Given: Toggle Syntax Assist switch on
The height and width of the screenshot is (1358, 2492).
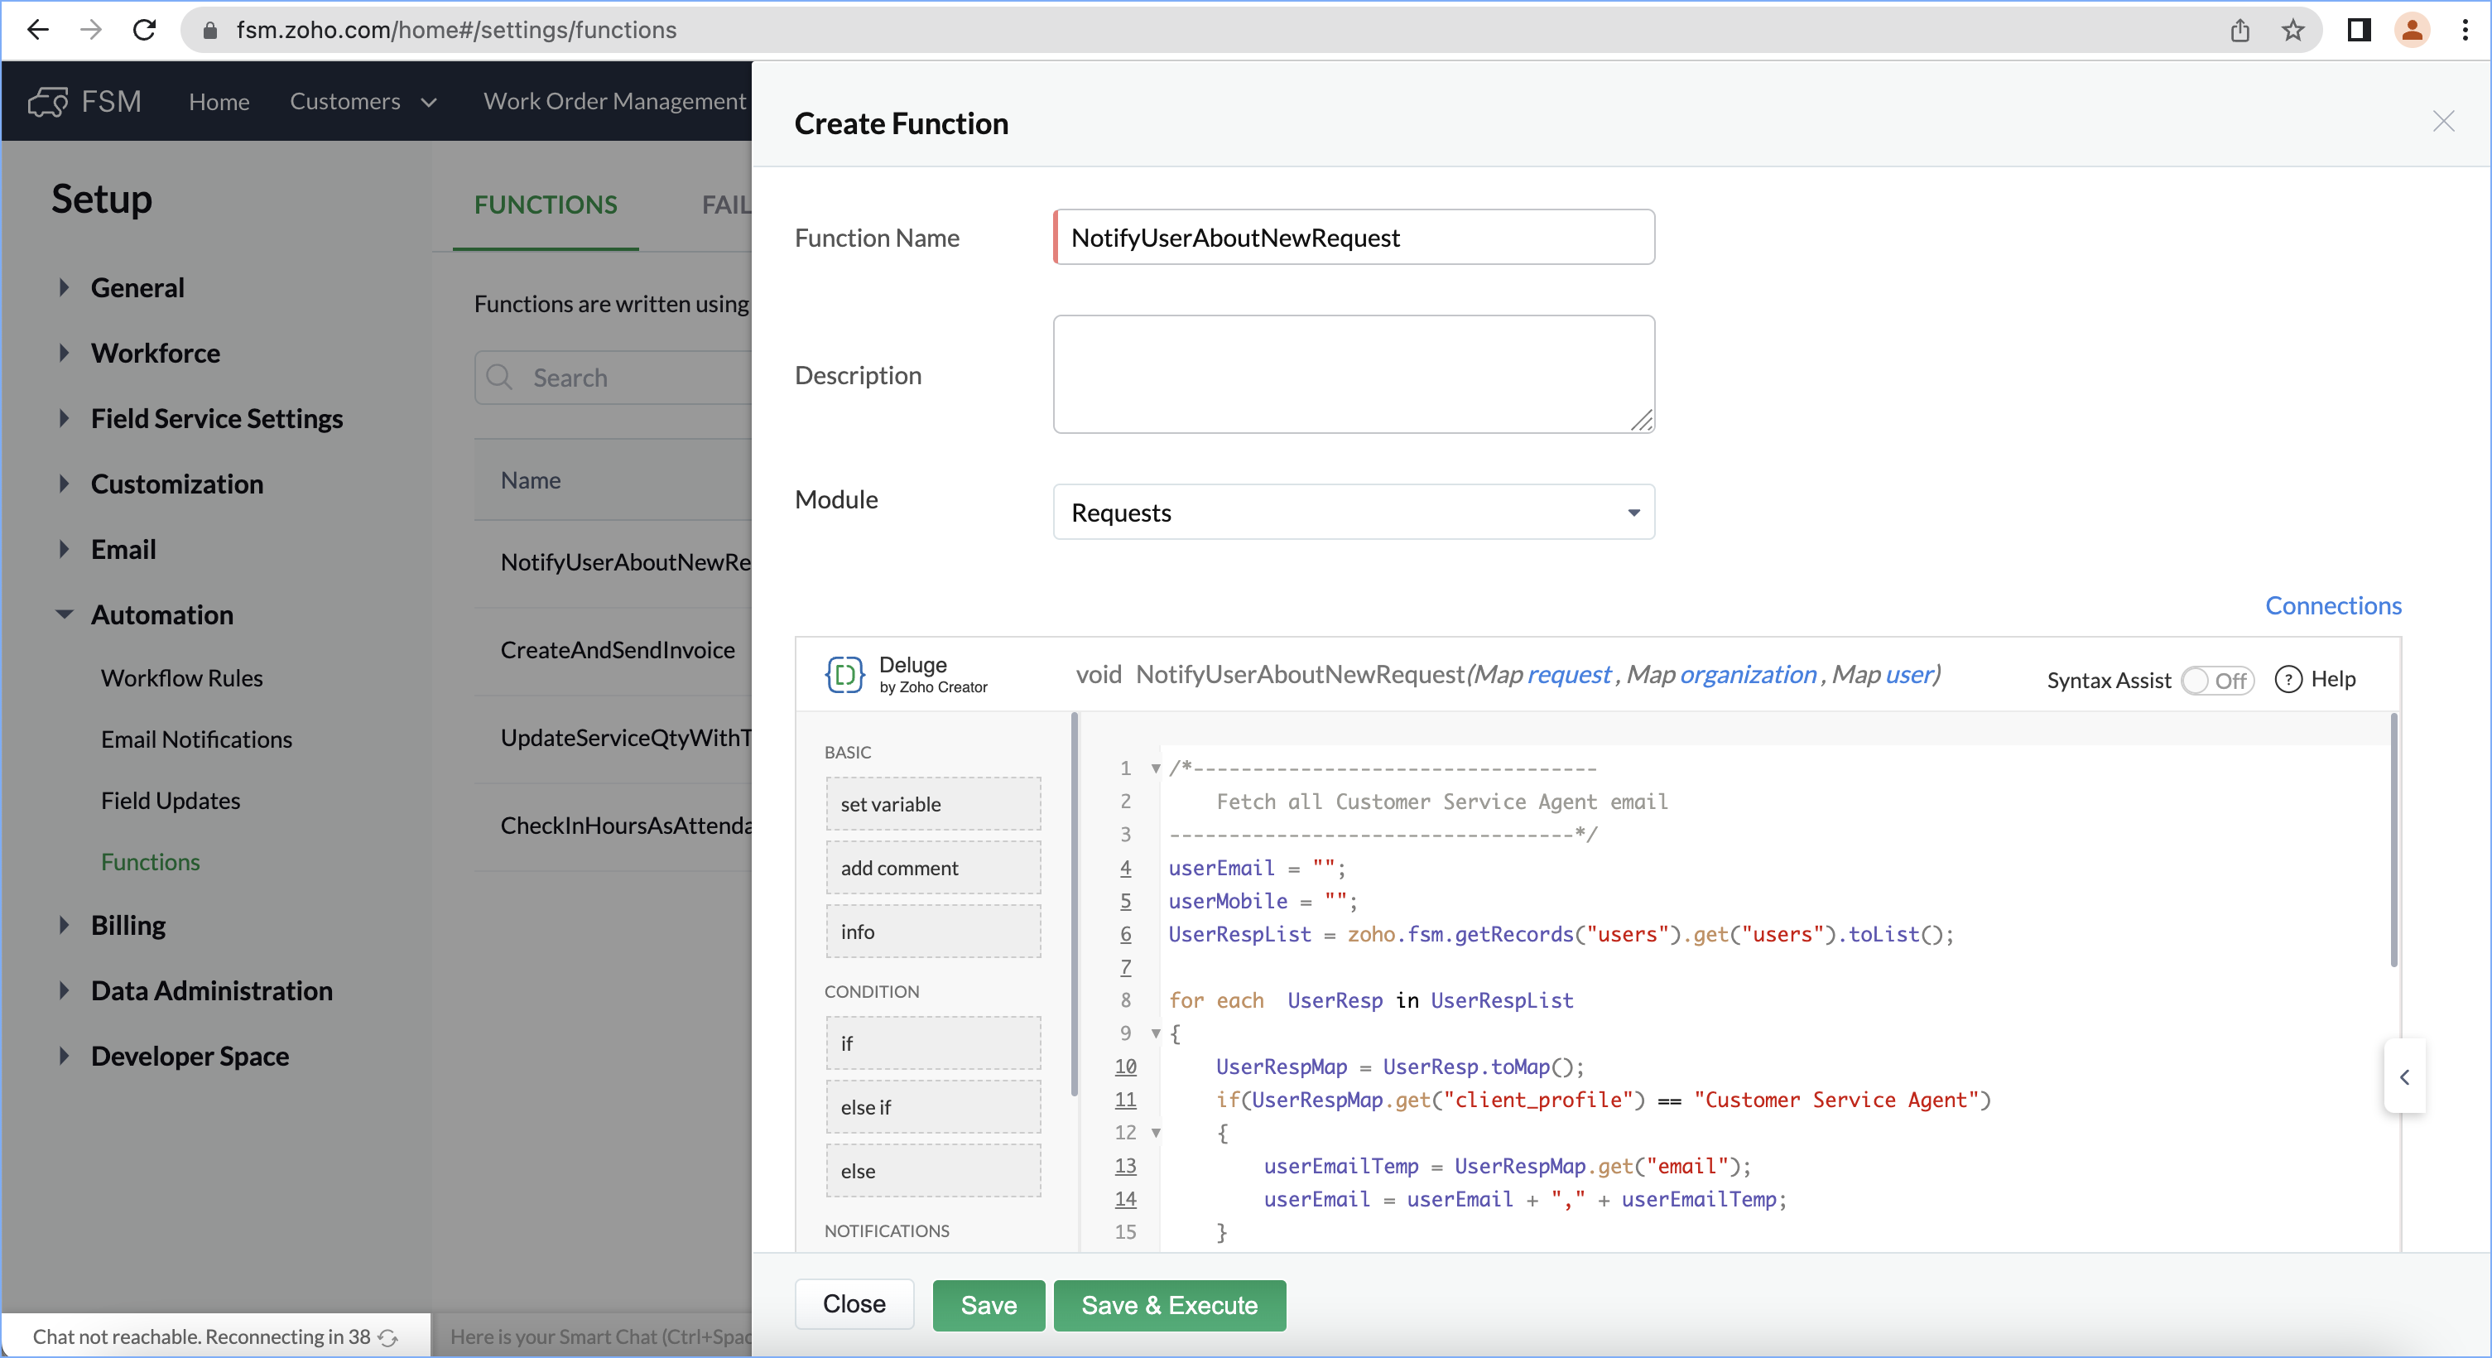Looking at the screenshot, I should [x=2216, y=680].
